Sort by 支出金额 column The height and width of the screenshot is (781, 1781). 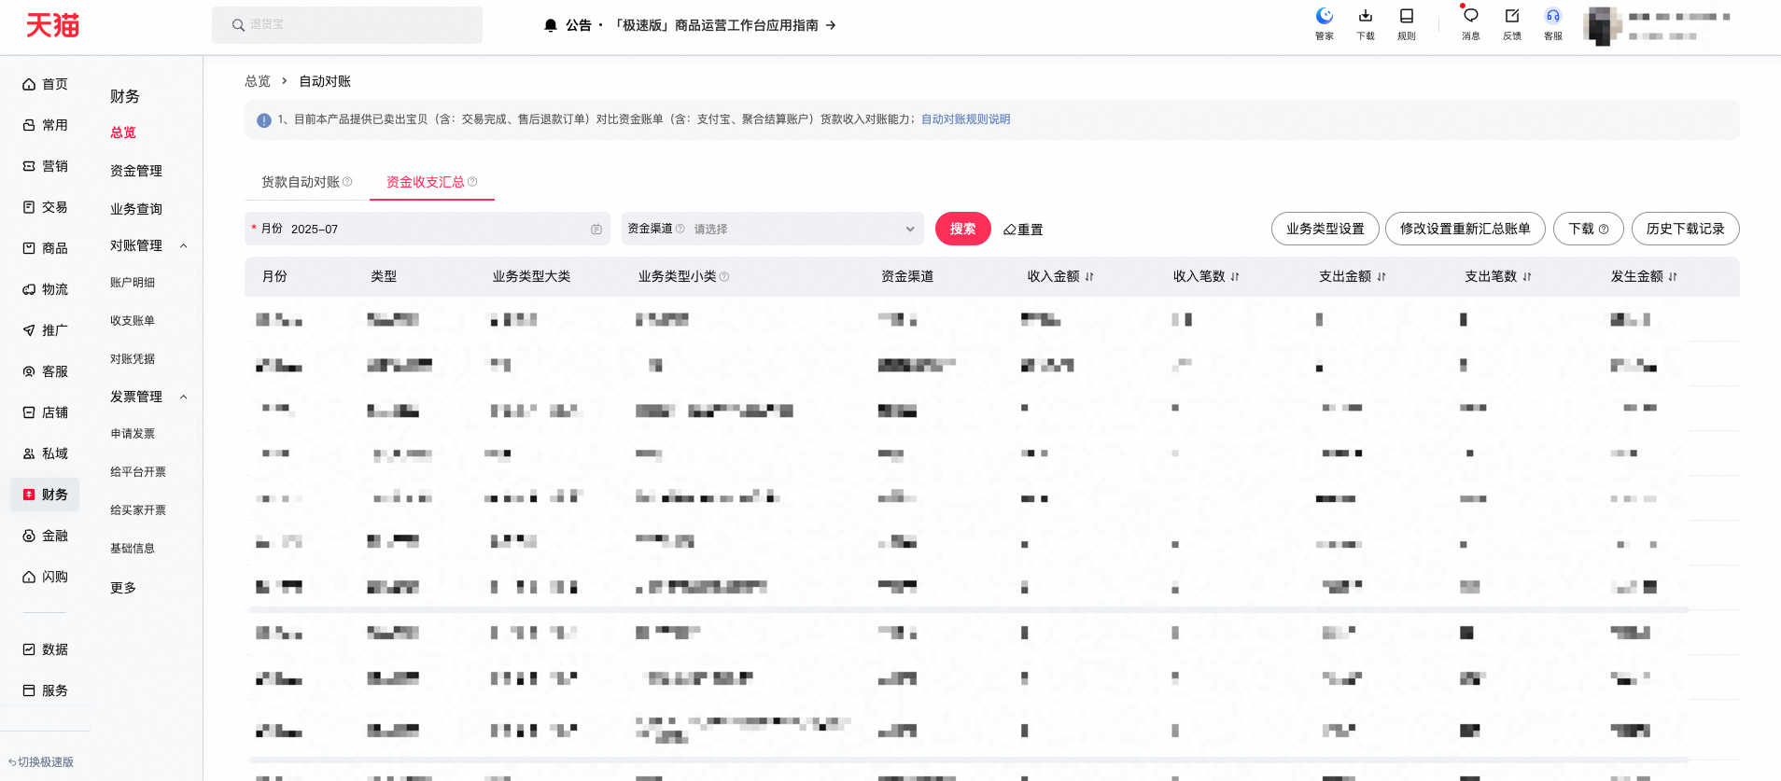[x=1381, y=277]
